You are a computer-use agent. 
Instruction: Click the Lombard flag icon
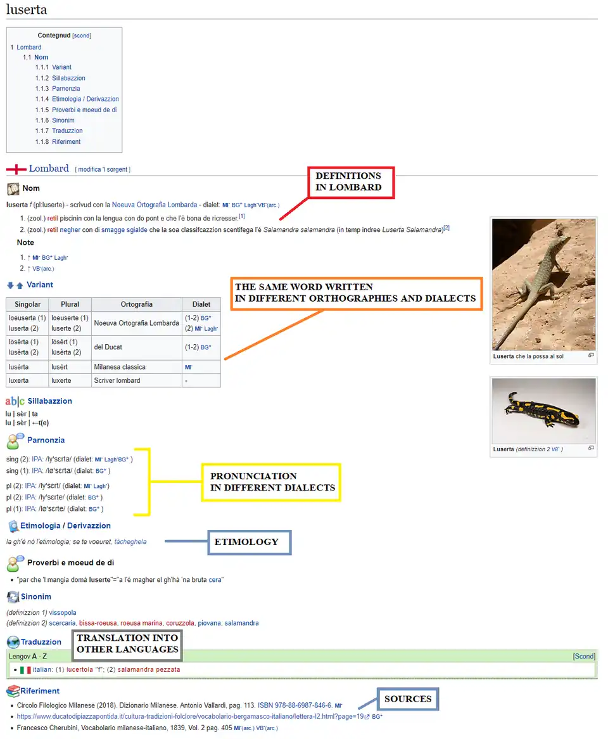pyautogui.click(x=16, y=169)
